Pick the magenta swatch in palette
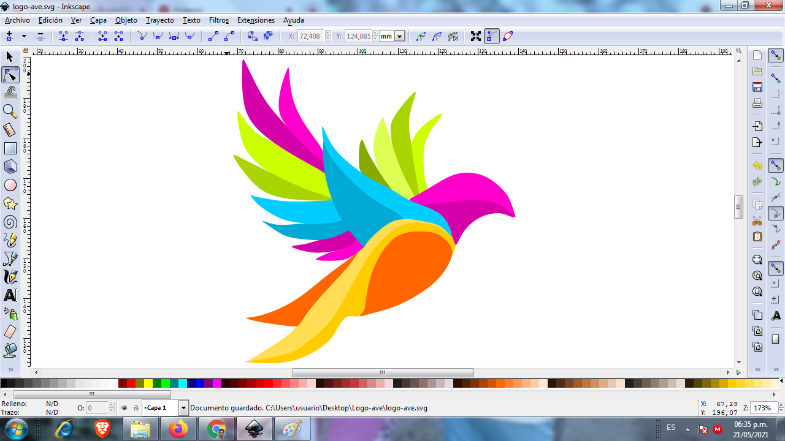Image resolution: width=785 pixels, height=441 pixels. pos(217,383)
